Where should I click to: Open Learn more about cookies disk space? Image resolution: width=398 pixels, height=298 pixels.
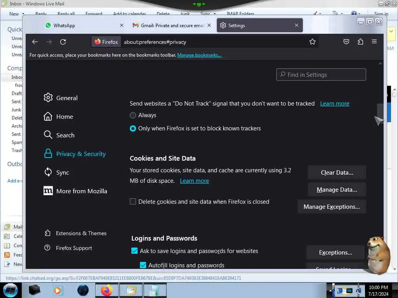tap(194, 181)
